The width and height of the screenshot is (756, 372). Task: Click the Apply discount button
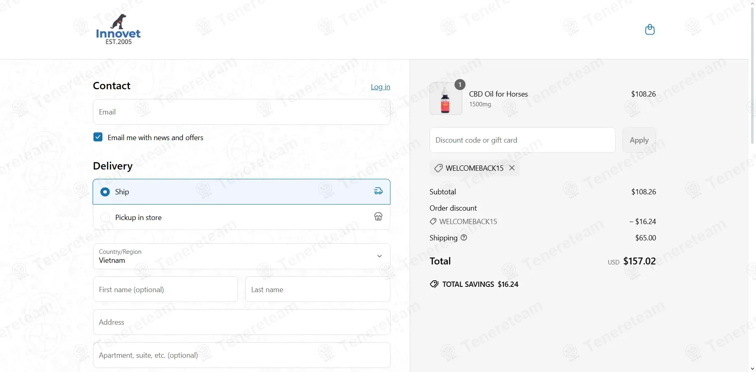pyautogui.click(x=639, y=140)
